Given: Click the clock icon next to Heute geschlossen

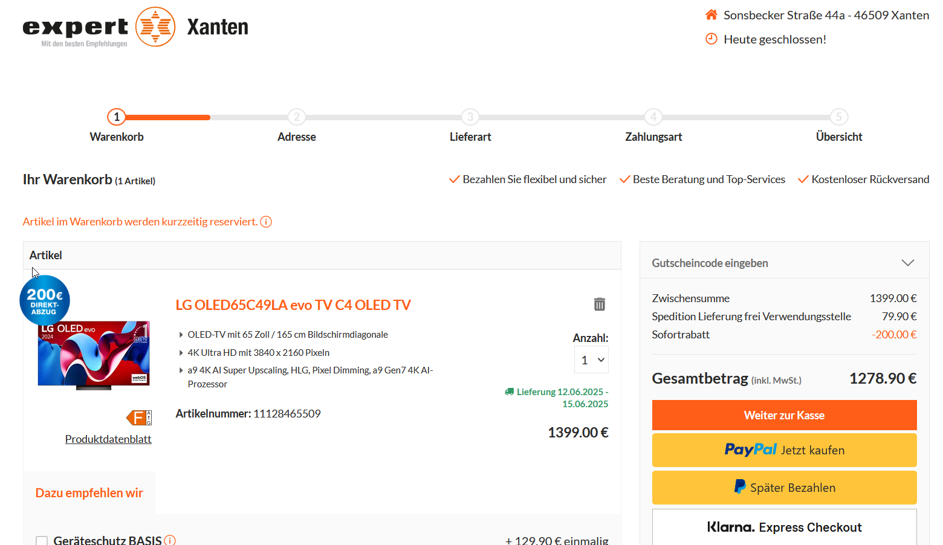Looking at the screenshot, I should (711, 39).
